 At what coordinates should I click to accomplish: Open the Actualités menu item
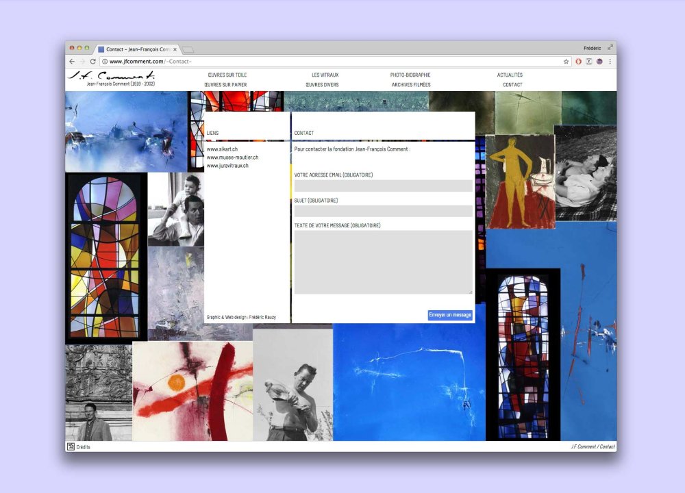(x=510, y=75)
